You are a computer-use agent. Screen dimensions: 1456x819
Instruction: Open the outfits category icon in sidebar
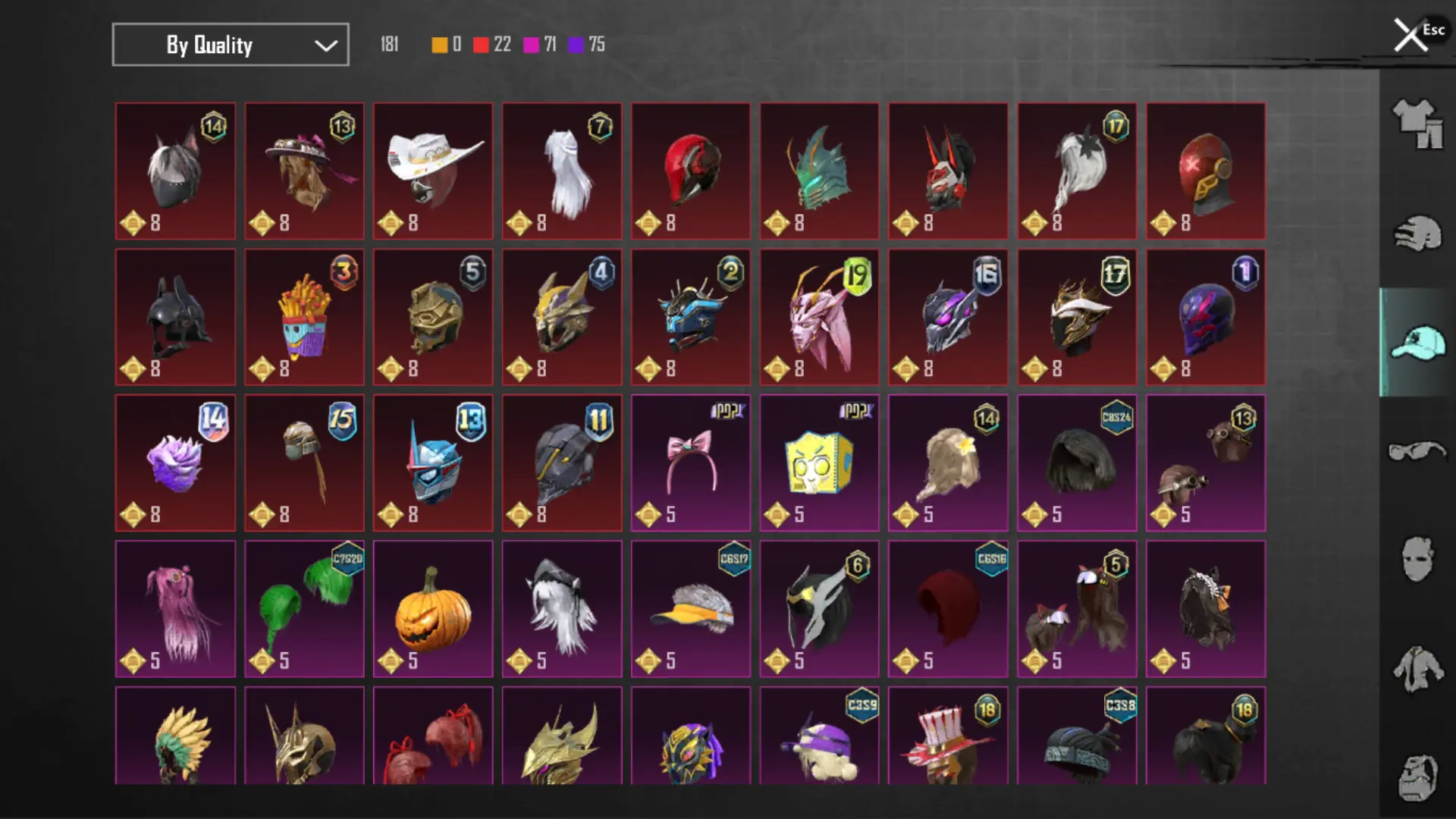tap(1417, 124)
